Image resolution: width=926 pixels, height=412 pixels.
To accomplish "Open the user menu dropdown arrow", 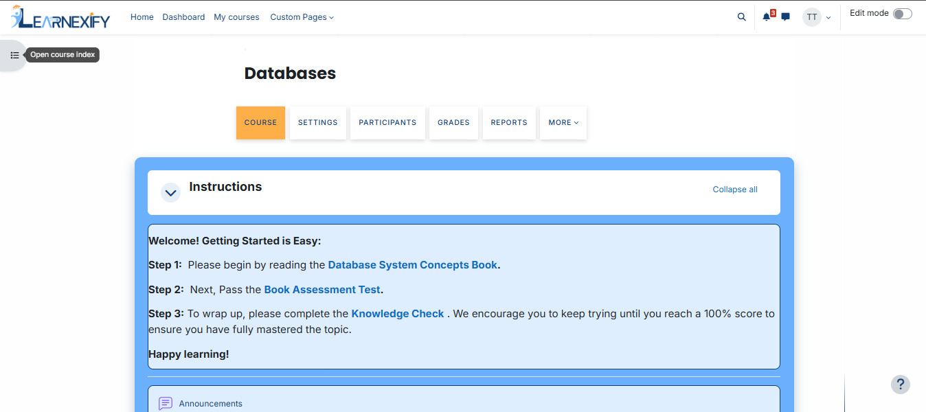I will [828, 18].
